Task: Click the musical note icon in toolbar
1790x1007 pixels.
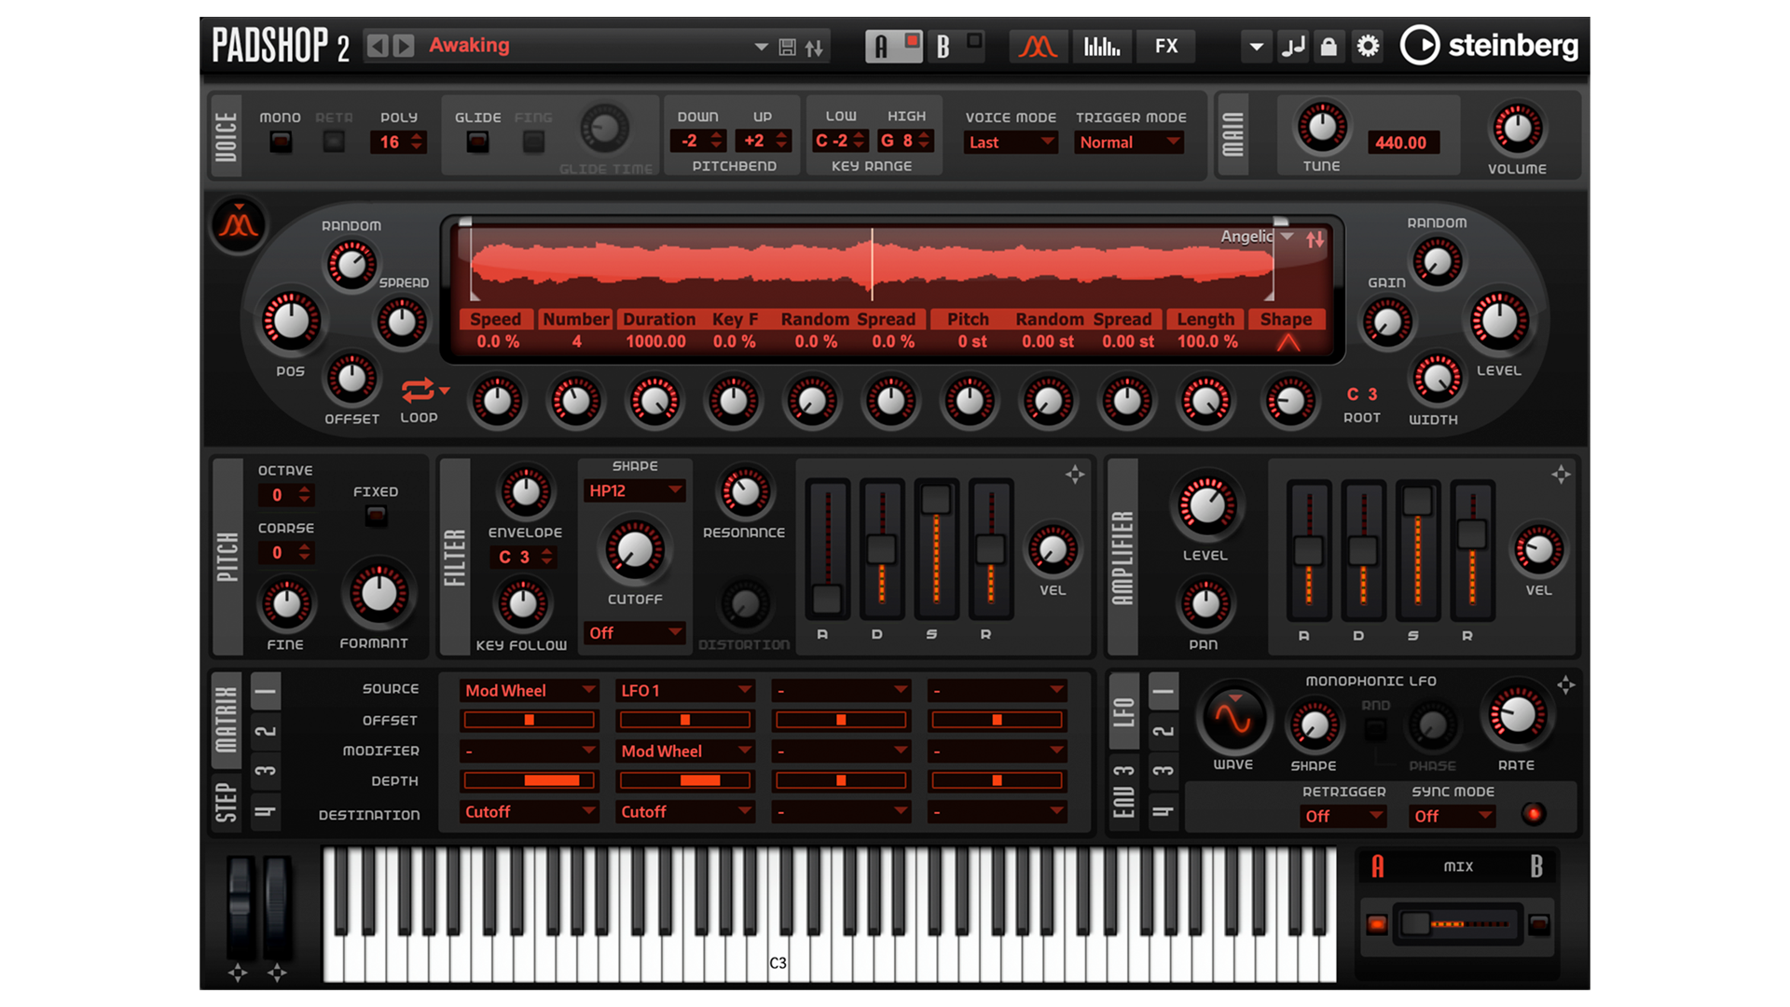Action: (x=1293, y=46)
